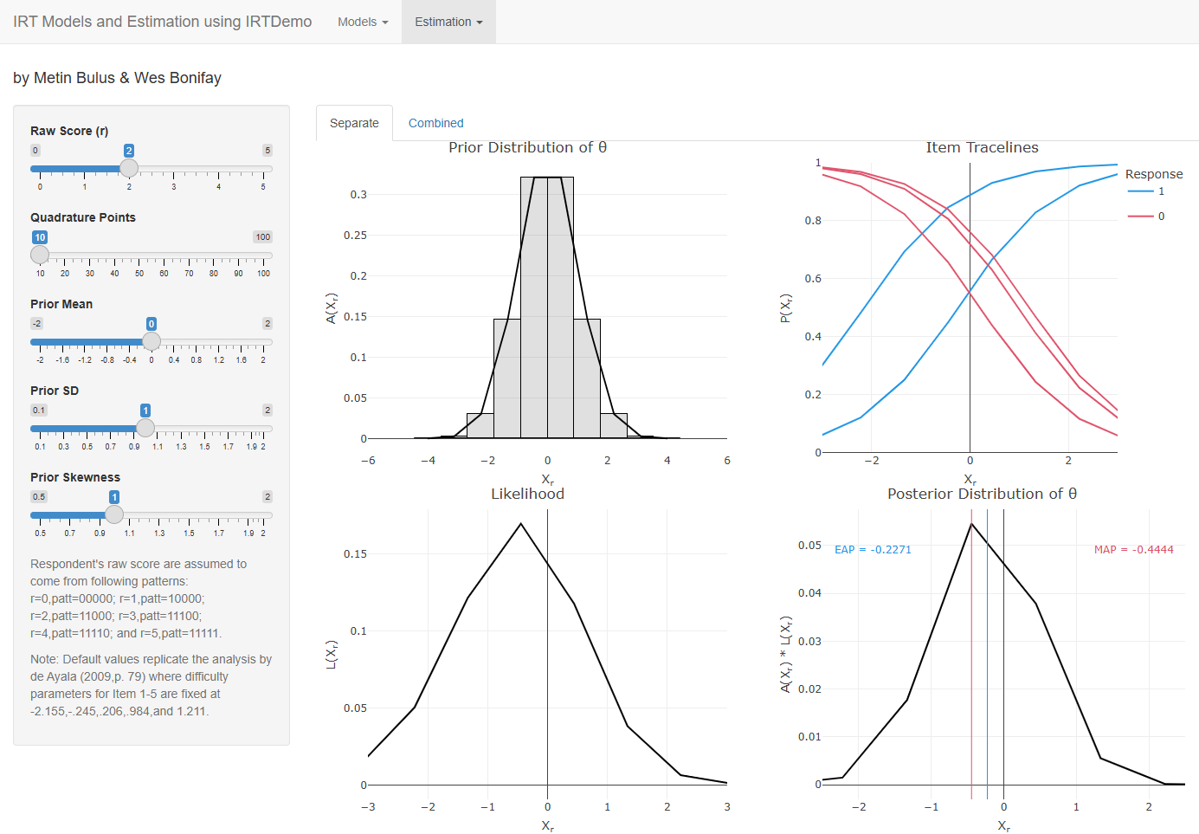Click the Prior Skewness minimum 0.5 label
This screenshot has width=1199, height=834.
(x=39, y=497)
